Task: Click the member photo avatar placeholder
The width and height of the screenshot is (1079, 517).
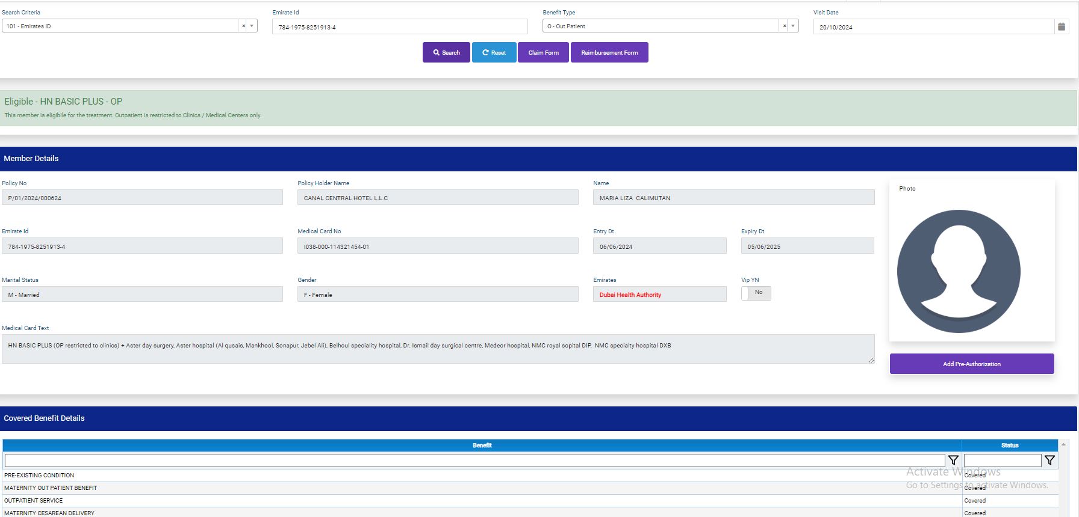Action: [x=958, y=271]
